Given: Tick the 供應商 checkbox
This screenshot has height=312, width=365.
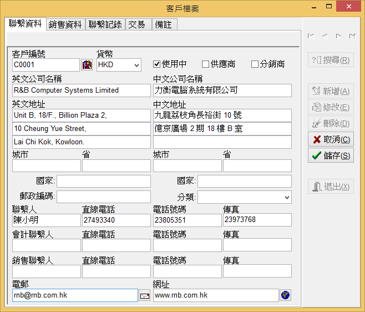Looking at the screenshot, I should tap(205, 64).
